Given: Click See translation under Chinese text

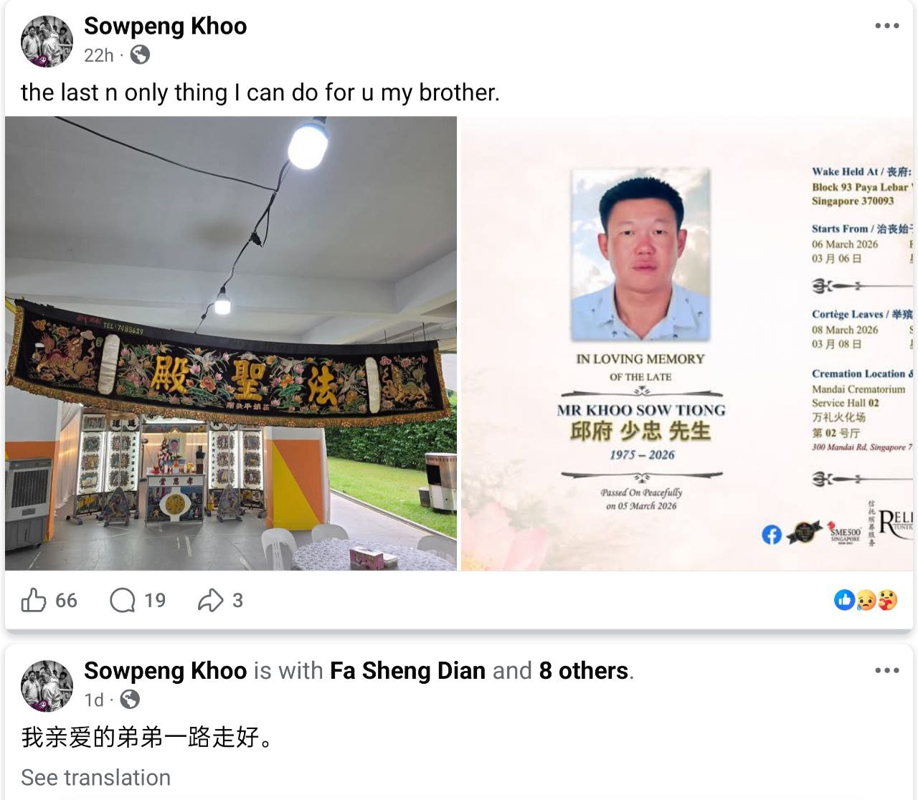Looking at the screenshot, I should coord(95,778).
